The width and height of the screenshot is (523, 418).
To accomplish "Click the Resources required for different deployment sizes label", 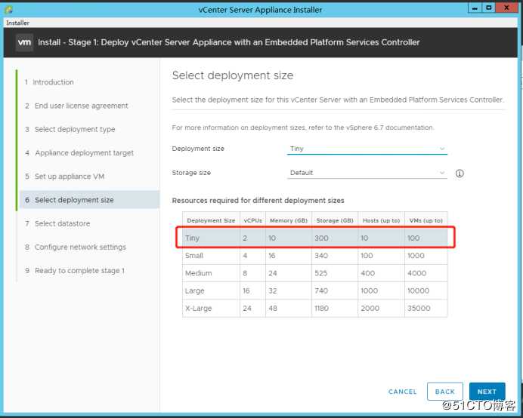I will [258, 201].
